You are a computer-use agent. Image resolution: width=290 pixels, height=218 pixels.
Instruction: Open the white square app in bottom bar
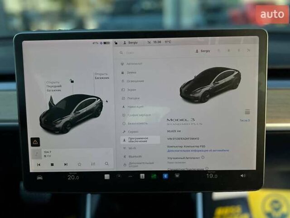(107, 177)
